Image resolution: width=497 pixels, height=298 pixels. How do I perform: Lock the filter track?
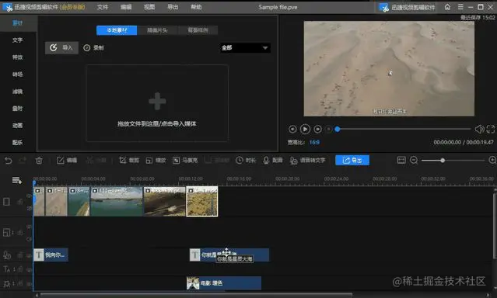click(x=20, y=284)
